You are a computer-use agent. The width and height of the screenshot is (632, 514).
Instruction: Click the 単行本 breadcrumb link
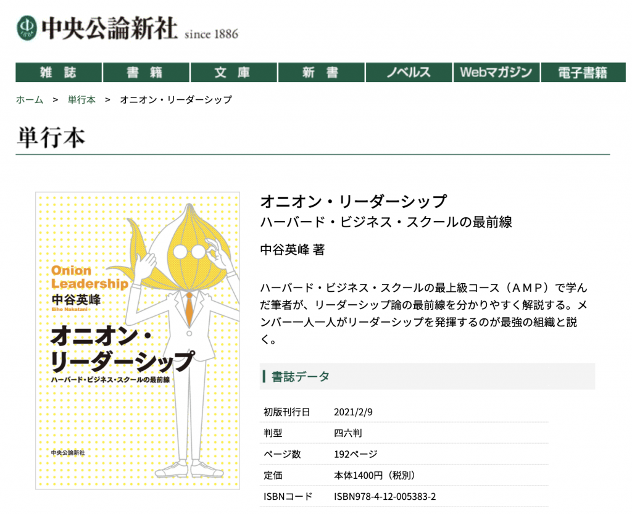[81, 99]
